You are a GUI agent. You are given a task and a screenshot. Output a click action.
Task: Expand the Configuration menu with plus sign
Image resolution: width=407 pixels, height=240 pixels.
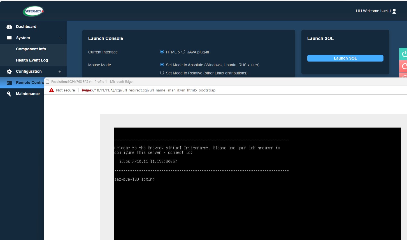tap(60, 72)
